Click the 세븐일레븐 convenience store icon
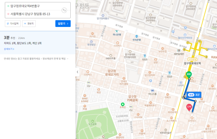The image size is (217, 139). [179, 50]
